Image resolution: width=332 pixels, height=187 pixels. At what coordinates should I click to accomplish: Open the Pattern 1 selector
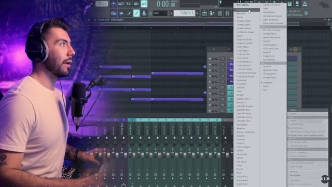(185, 14)
